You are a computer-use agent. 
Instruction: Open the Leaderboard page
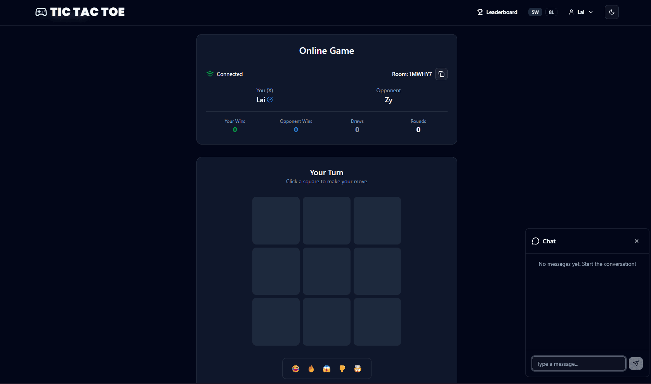(x=497, y=12)
